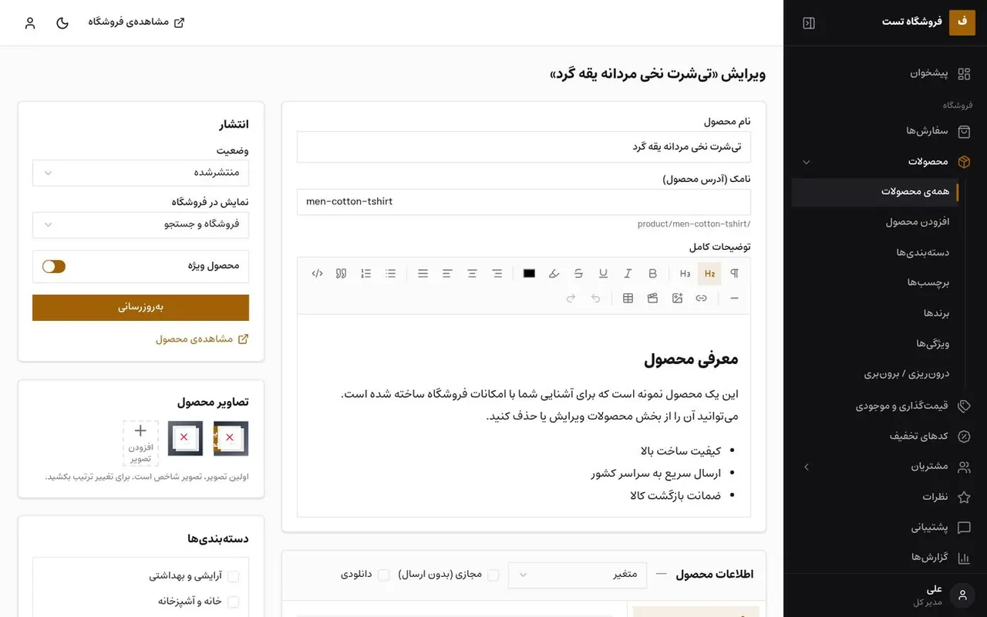987x617 pixels.
Task: Check the دانلودی checkbox
Action: [x=383, y=575]
